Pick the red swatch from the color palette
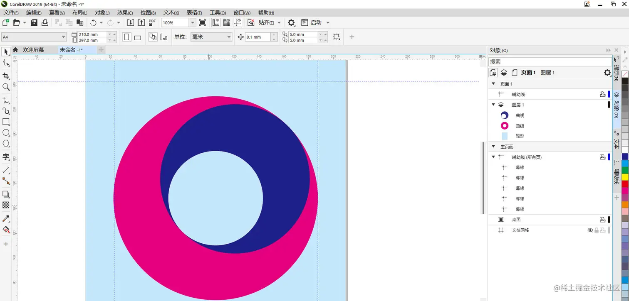 coord(624,184)
